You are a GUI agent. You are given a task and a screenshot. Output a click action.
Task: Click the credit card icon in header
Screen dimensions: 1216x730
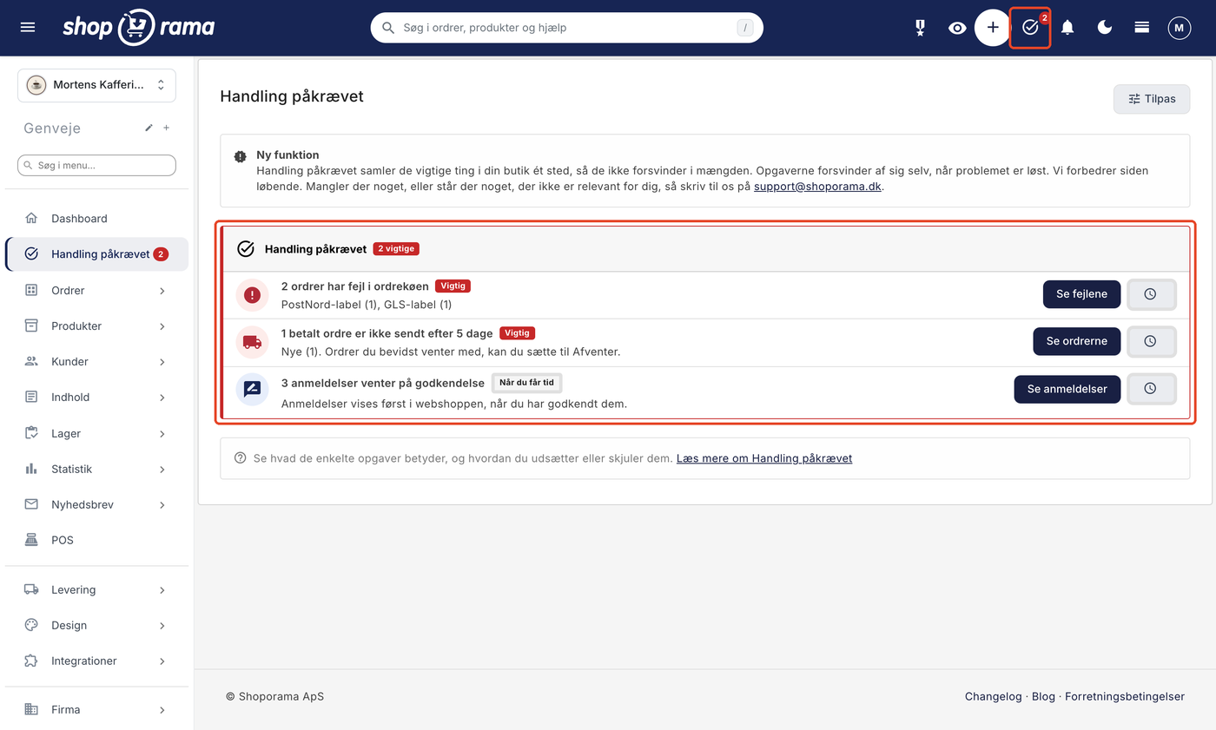tap(1142, 28)
